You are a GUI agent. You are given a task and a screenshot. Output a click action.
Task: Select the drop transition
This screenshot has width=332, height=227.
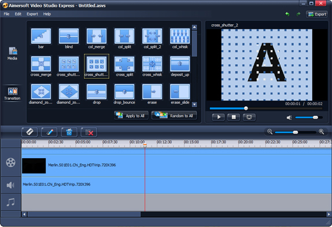[x=97, y=92]
